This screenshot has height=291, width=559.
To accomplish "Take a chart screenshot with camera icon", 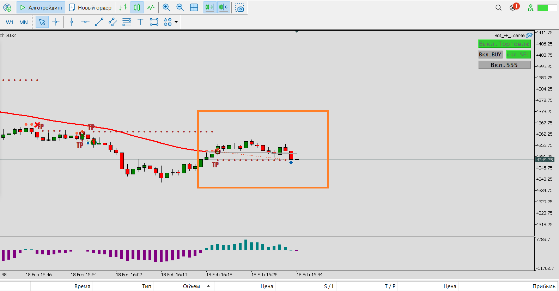I will point(240,7).
